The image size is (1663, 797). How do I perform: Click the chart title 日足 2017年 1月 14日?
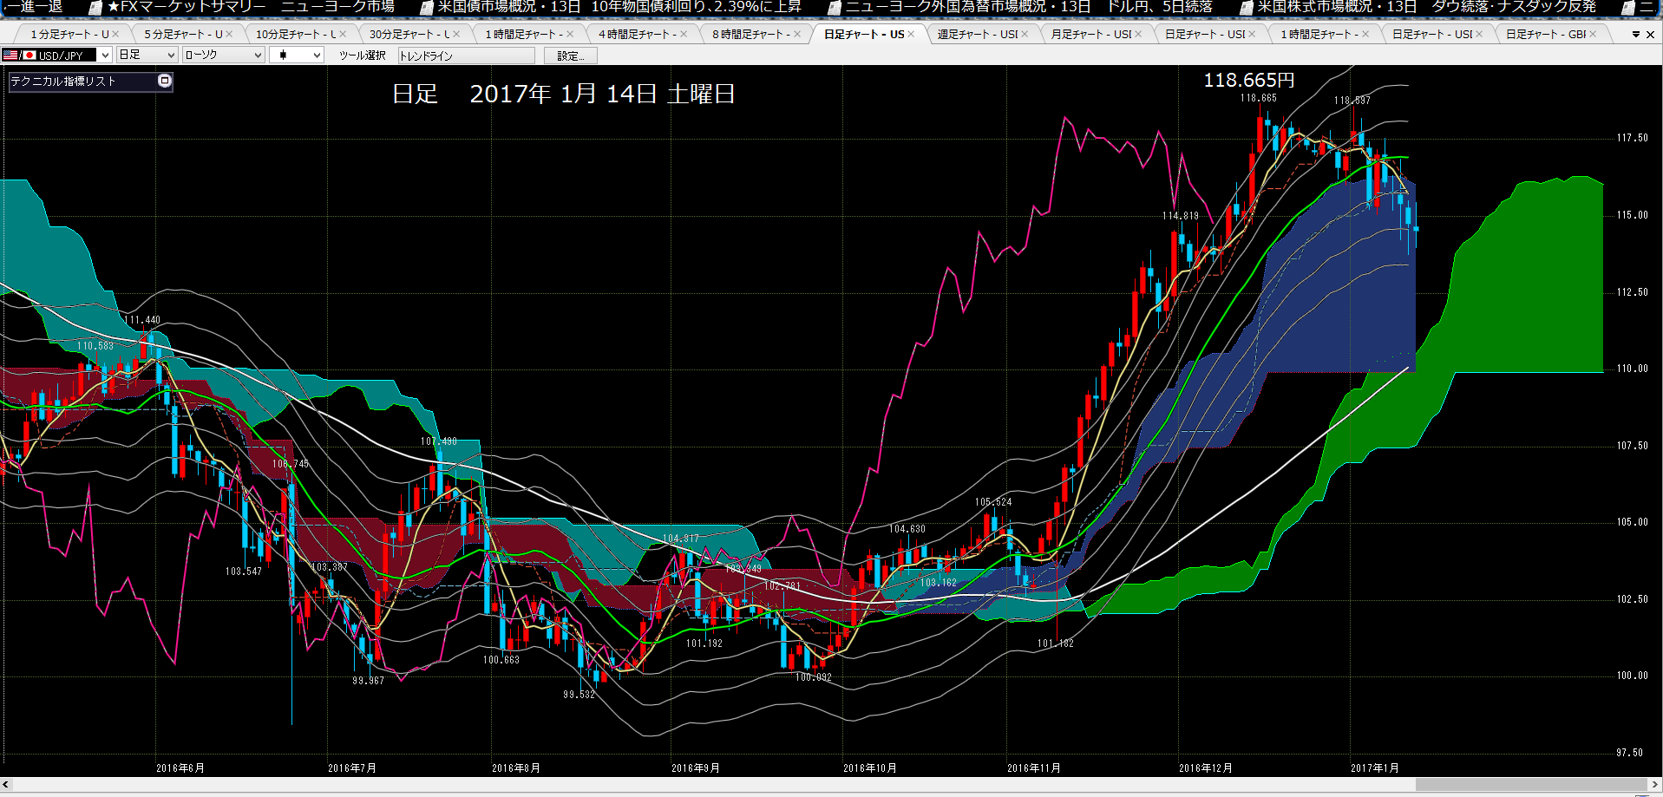(563, 94)
